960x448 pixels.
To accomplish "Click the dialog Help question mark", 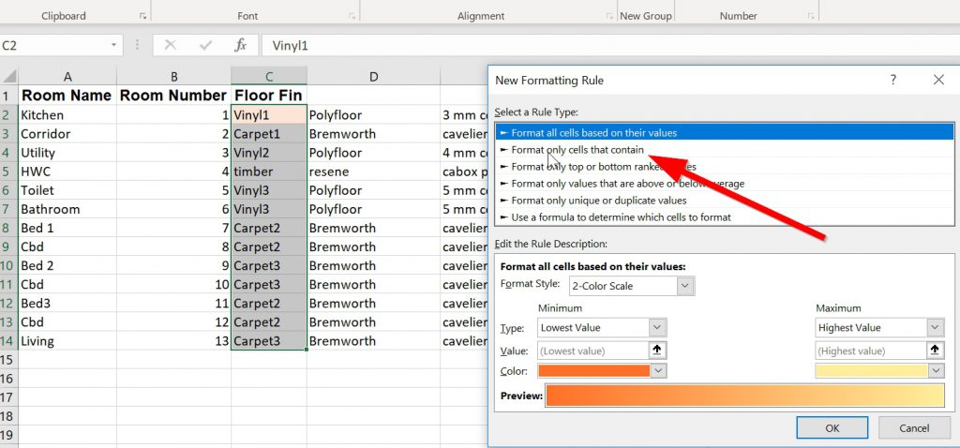I will [893, 81].
